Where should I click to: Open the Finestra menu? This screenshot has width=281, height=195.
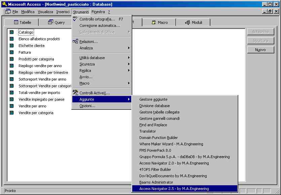[98, 12]
